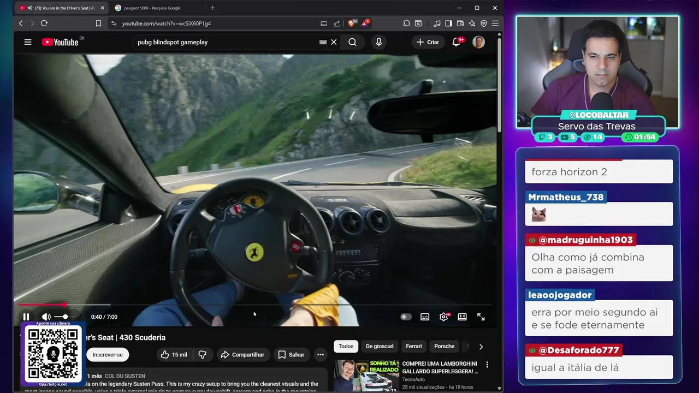Open Brave VPN shield icon
The width and height of the screenshot is (699, 393).
pyautogui.click(x=484, y=23)
